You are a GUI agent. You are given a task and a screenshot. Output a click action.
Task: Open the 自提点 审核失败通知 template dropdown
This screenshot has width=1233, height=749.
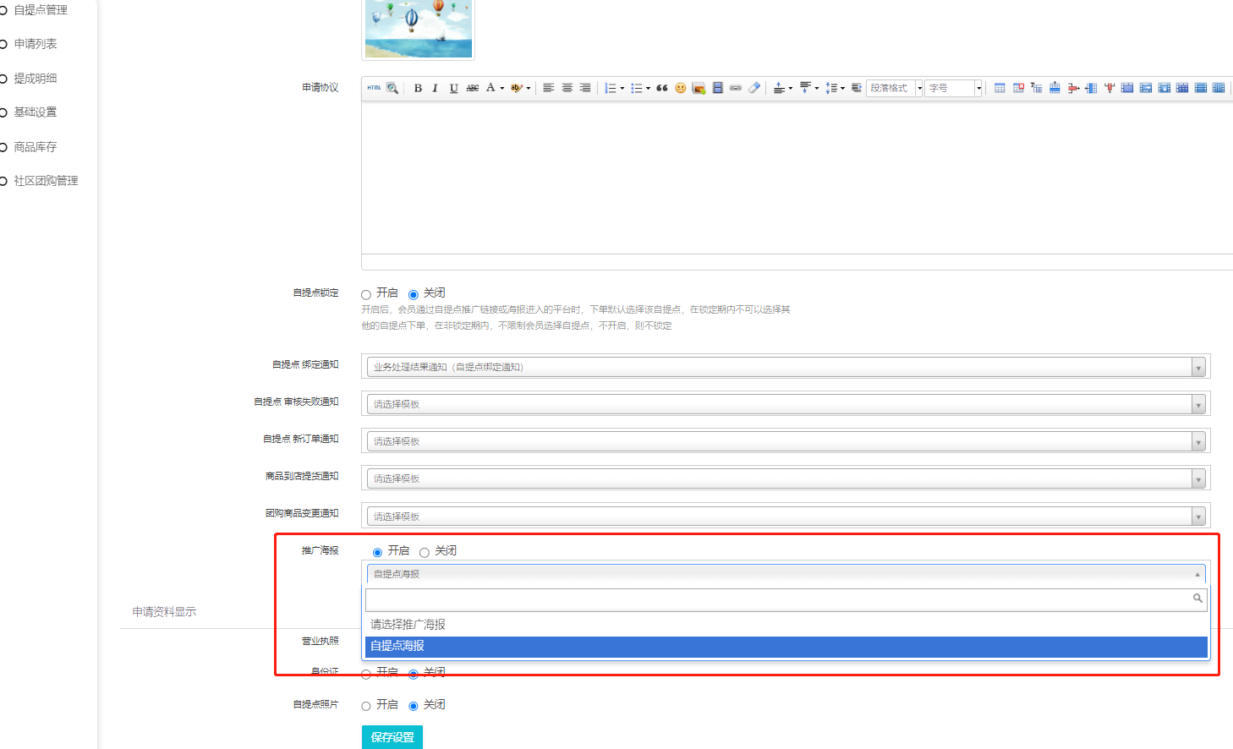[x=785, y=404]
